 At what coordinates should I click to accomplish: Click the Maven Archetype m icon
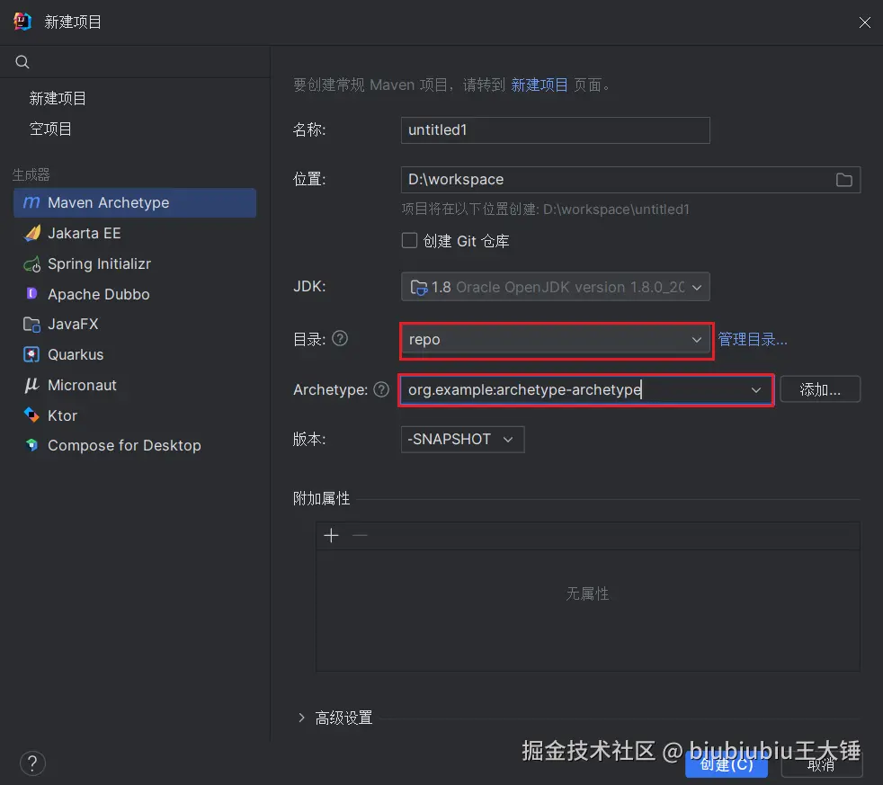31,202
